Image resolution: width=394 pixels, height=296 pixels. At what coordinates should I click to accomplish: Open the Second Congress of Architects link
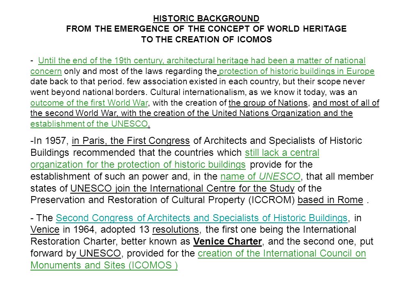click(202, 218)
